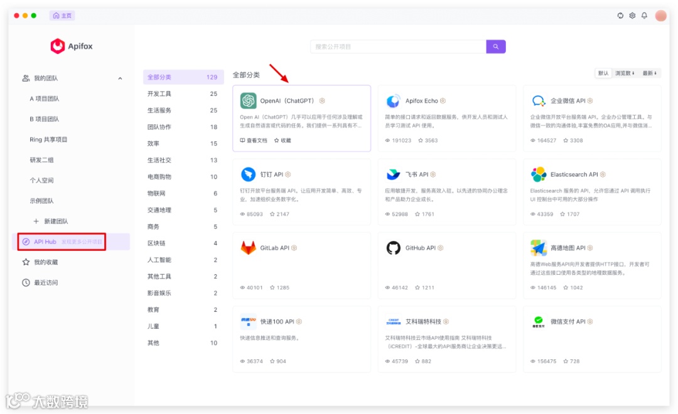Click the 钉钉 API project icon
Image resolution: width=678 pixels, height=414 pixels.
[x=248, y=174]
